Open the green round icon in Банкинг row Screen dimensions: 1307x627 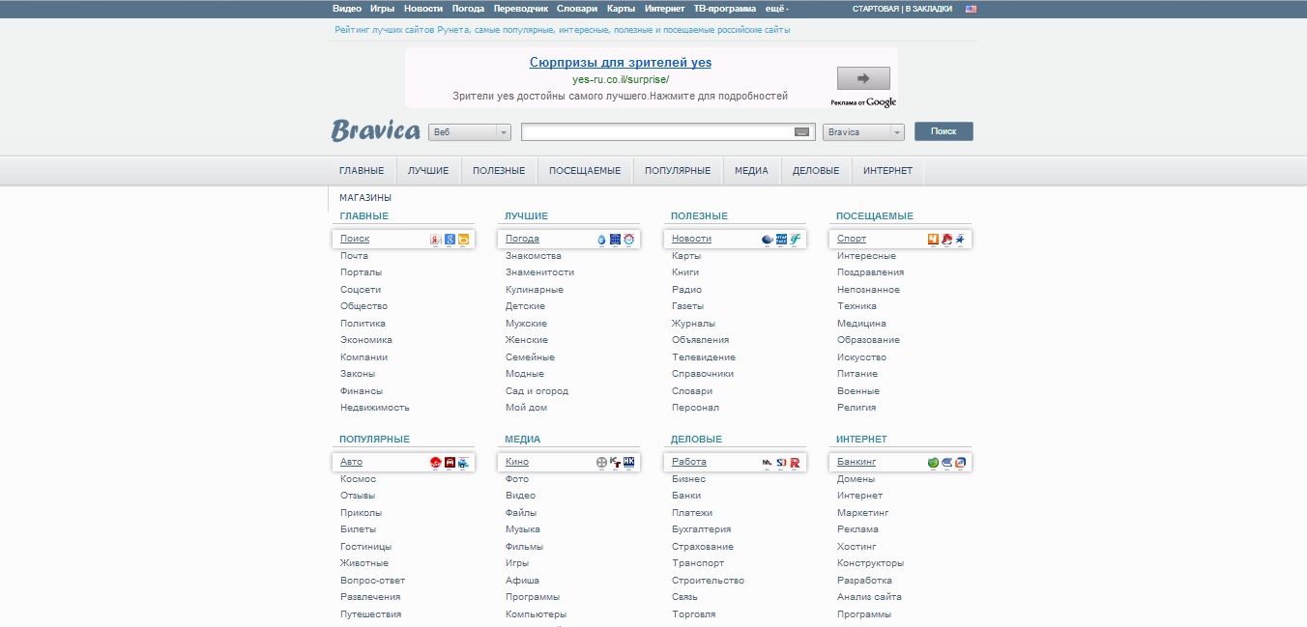[933, 463]
